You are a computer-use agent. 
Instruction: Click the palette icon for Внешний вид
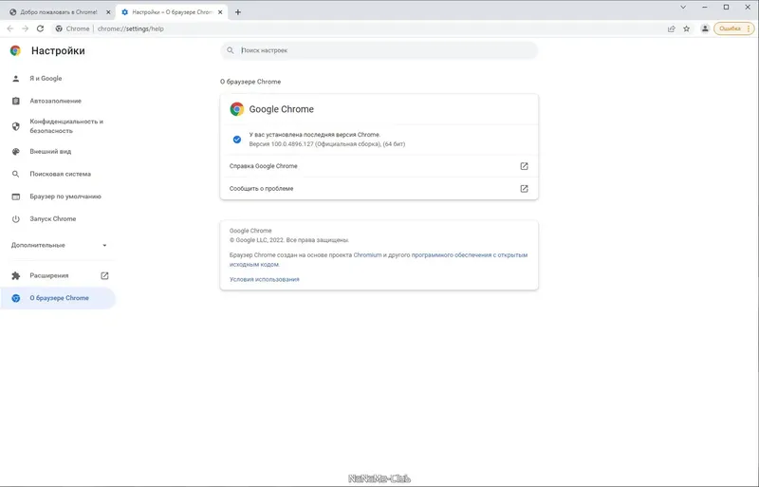(x=16, y=151)
